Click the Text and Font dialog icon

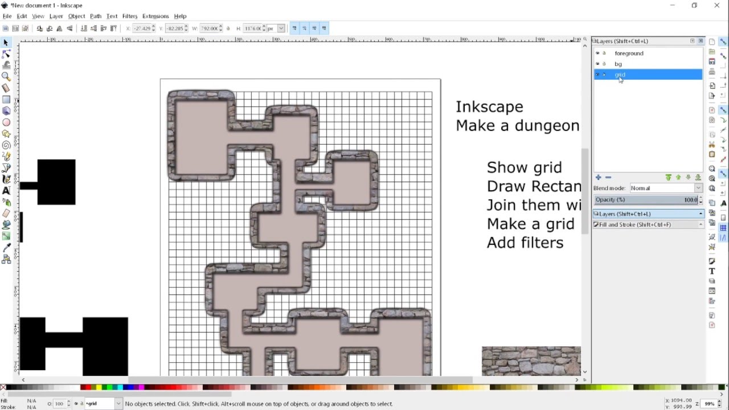(x=712, y=271)
